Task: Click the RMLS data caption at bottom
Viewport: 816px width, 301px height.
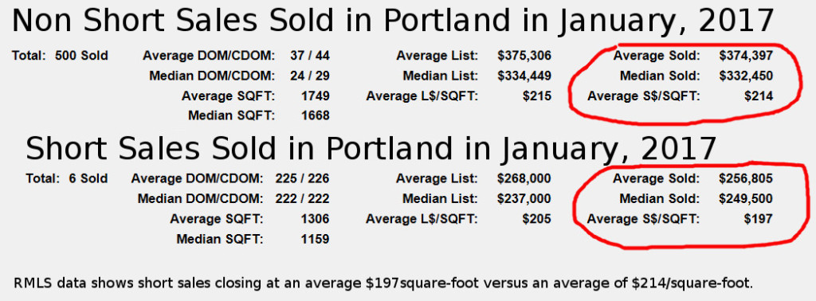Action: (383, 283)
